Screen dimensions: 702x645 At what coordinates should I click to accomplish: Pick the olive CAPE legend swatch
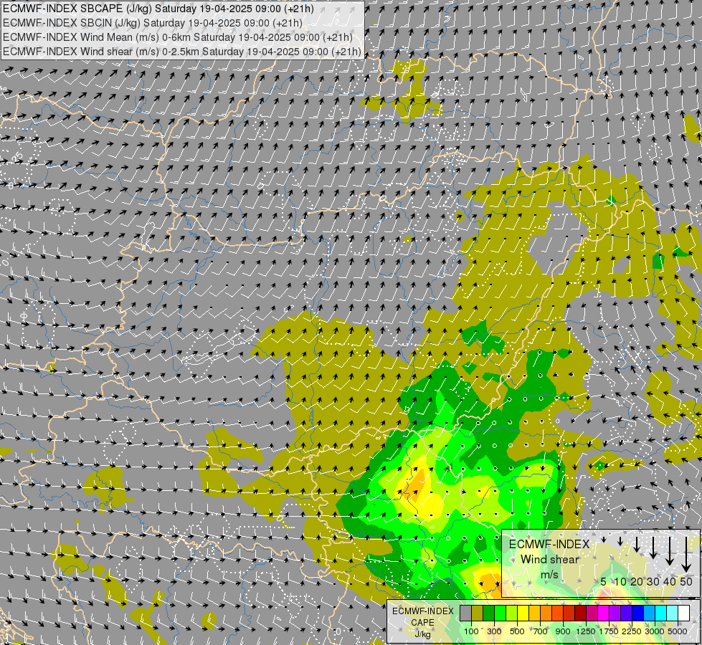click(x=478, y=613)
